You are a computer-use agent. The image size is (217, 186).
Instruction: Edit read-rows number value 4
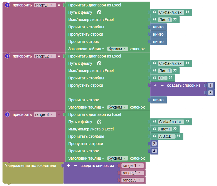click(154, 151)
